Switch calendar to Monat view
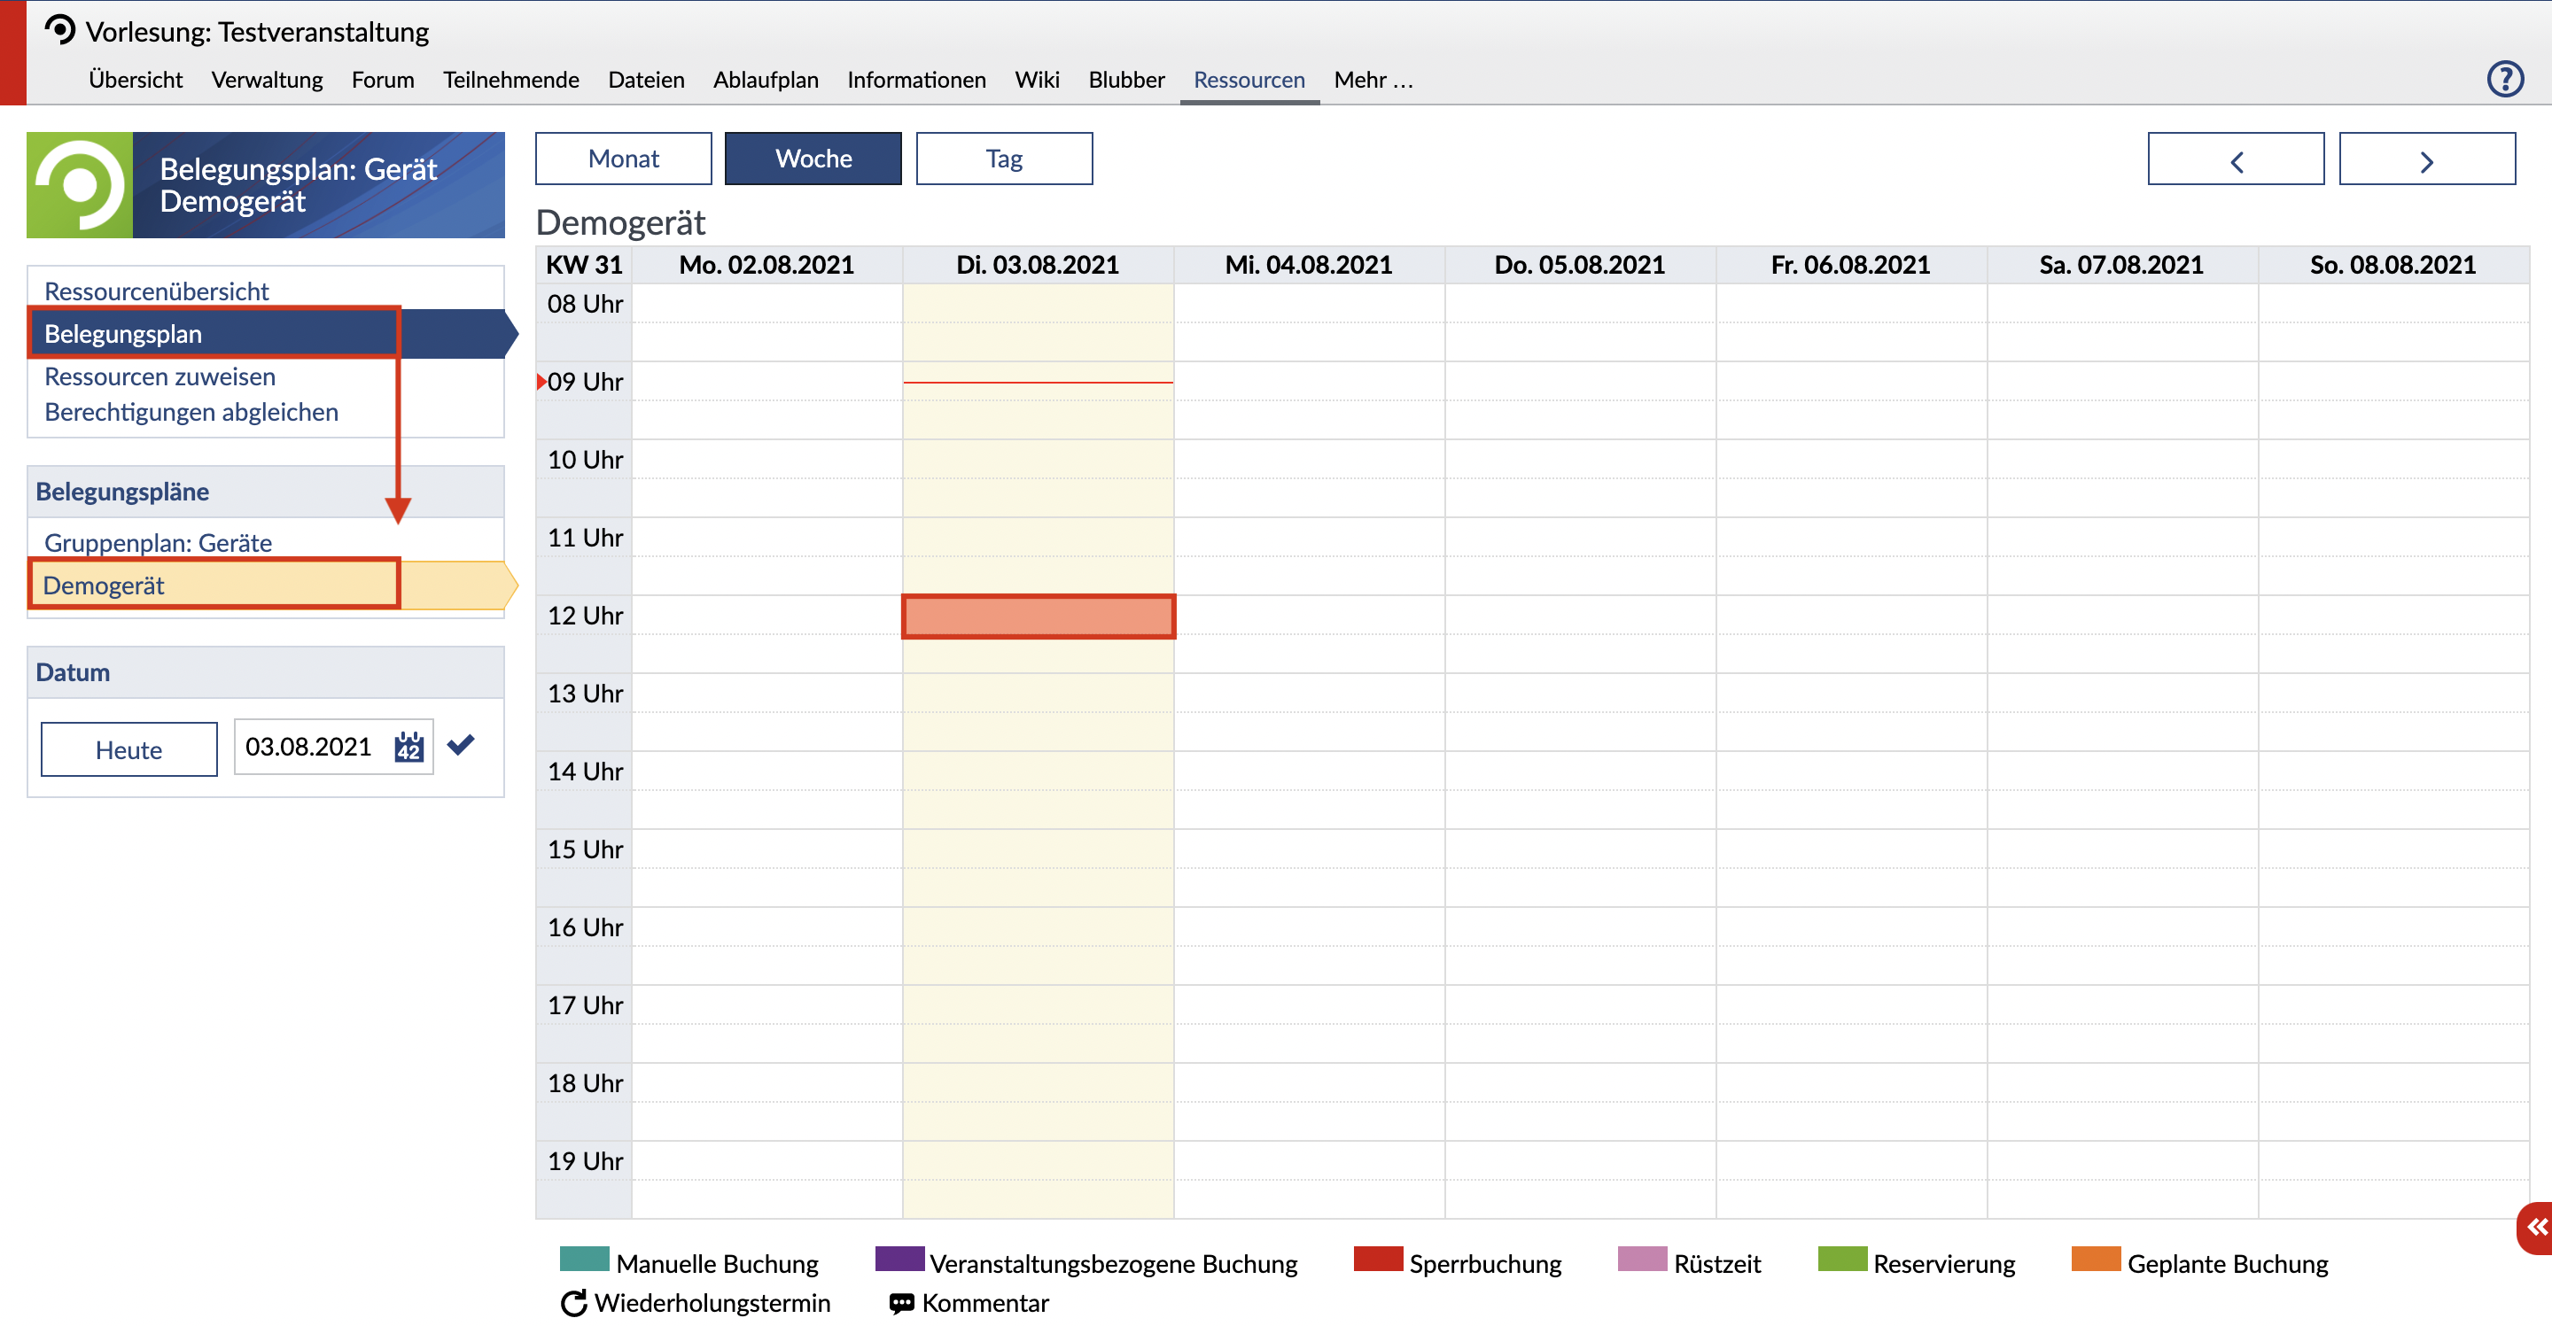The width and height of the screenshot is (2552, 1326). pyautogui.click(x=623, y=159)
